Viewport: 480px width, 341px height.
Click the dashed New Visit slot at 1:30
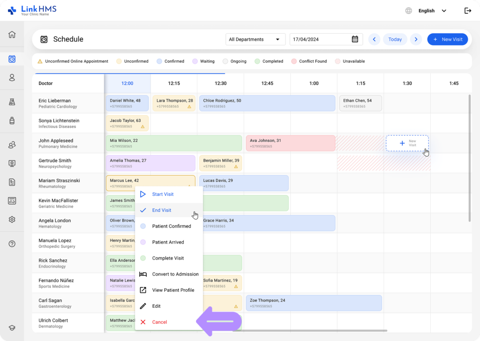[407, 143]
